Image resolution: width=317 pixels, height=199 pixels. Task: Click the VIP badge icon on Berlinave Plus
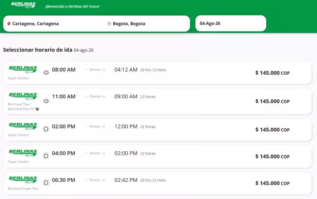[x=37, y=109]
